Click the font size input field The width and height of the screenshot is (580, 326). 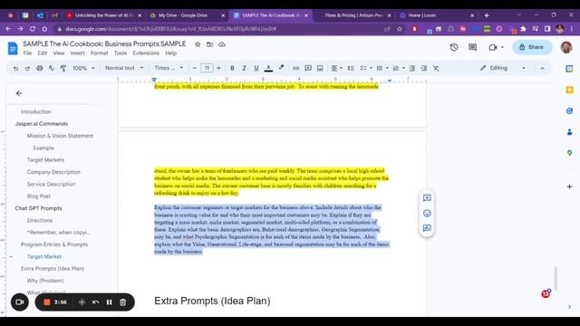pos(207,68)
